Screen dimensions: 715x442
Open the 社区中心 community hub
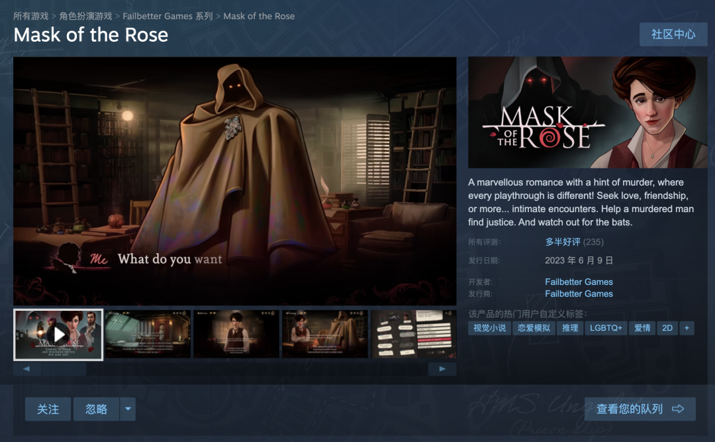pyautogui.click(x=673, y=34)
